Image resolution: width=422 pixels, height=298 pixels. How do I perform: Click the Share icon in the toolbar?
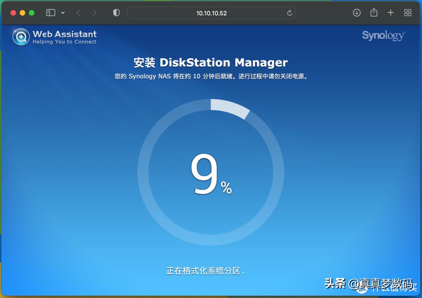[x=374, y=12]
